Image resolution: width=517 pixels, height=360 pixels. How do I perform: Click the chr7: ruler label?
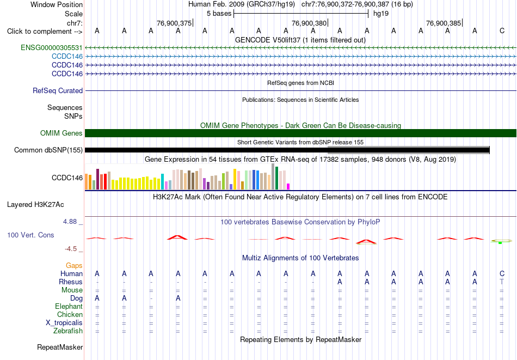[75, 23]
